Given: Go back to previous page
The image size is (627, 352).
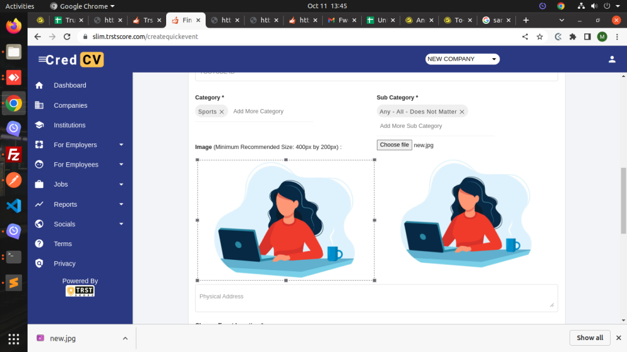Looking at the screenshot, I should [38, 37].
